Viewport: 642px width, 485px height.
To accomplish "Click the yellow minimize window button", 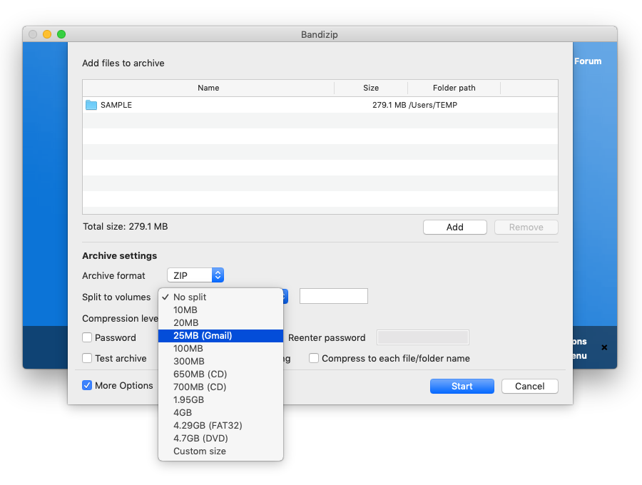I will [47, 34].
